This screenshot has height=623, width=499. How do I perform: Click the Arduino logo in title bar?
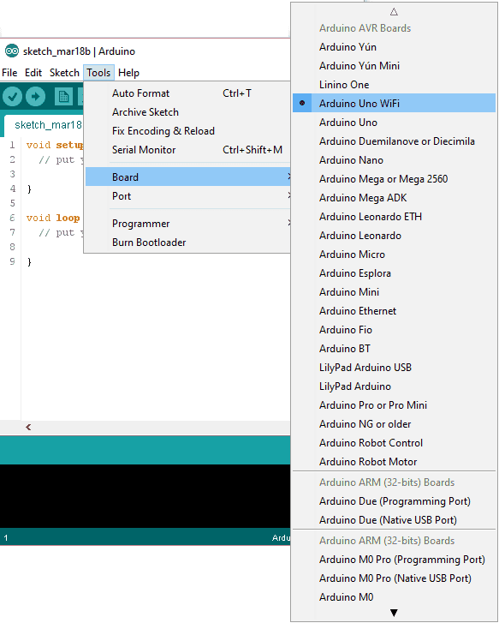pos(12,51)
